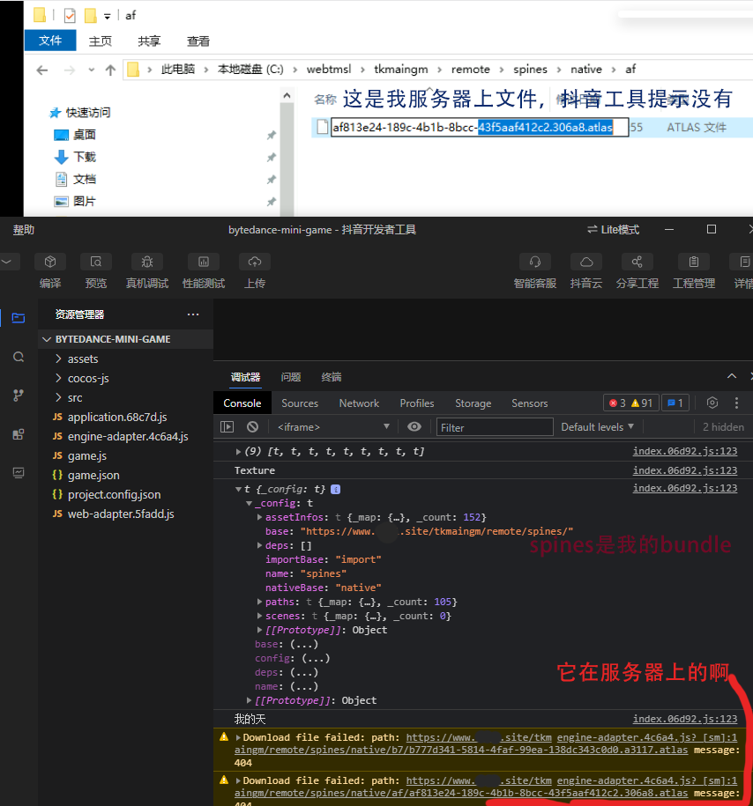
Task: Click Explorer nav pane scrollbar up arrow
Action: (287, 96)
